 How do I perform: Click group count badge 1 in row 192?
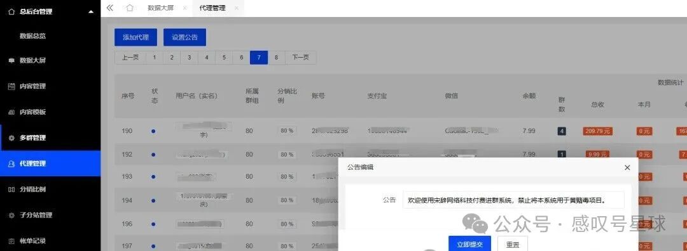point(561,155)
